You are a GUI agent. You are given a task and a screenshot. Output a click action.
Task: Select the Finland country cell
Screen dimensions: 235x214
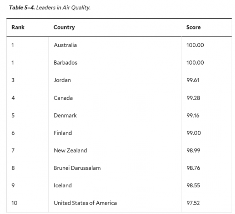click(x=63, y=133)
